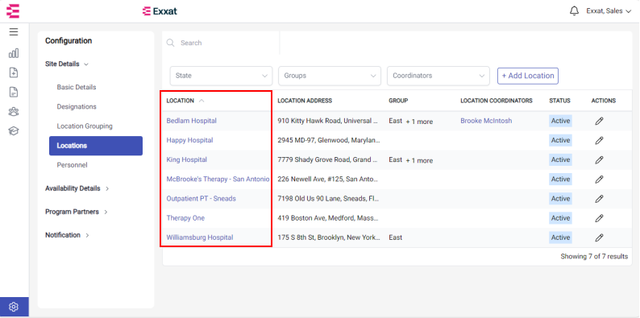Click address 226 Newell Ave, #125
This screenshot has width=640, height=318.
(x=329, y=180)
